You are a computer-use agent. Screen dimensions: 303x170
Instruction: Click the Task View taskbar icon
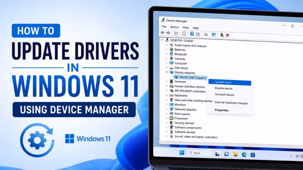pyautogui.click(x=217, y=154)
